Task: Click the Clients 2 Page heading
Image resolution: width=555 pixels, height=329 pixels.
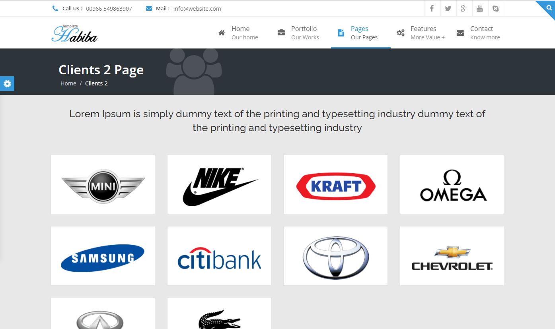Action: (x=101, y=70)
